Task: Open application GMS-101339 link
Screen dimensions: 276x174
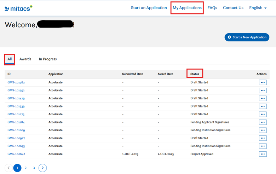Action: coord(16,106)
